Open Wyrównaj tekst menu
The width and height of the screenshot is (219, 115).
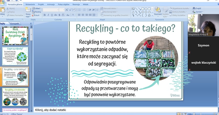tap(109, 12)
